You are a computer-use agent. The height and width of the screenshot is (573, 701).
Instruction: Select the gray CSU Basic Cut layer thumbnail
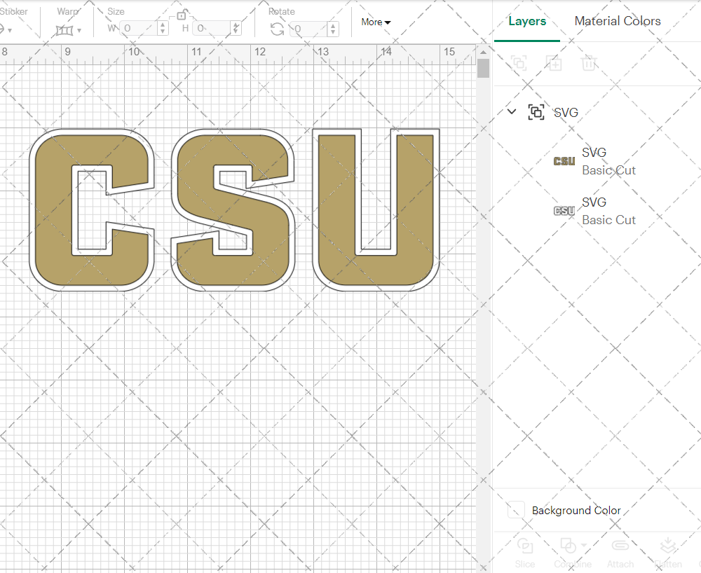tap(564, 211)
